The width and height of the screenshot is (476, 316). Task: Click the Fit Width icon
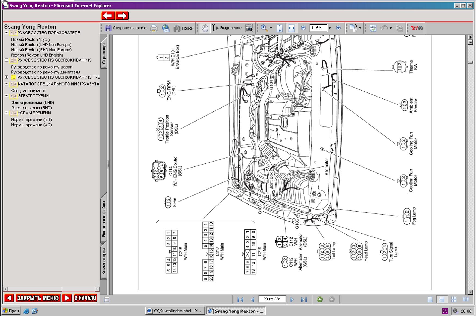click(291, 28)
